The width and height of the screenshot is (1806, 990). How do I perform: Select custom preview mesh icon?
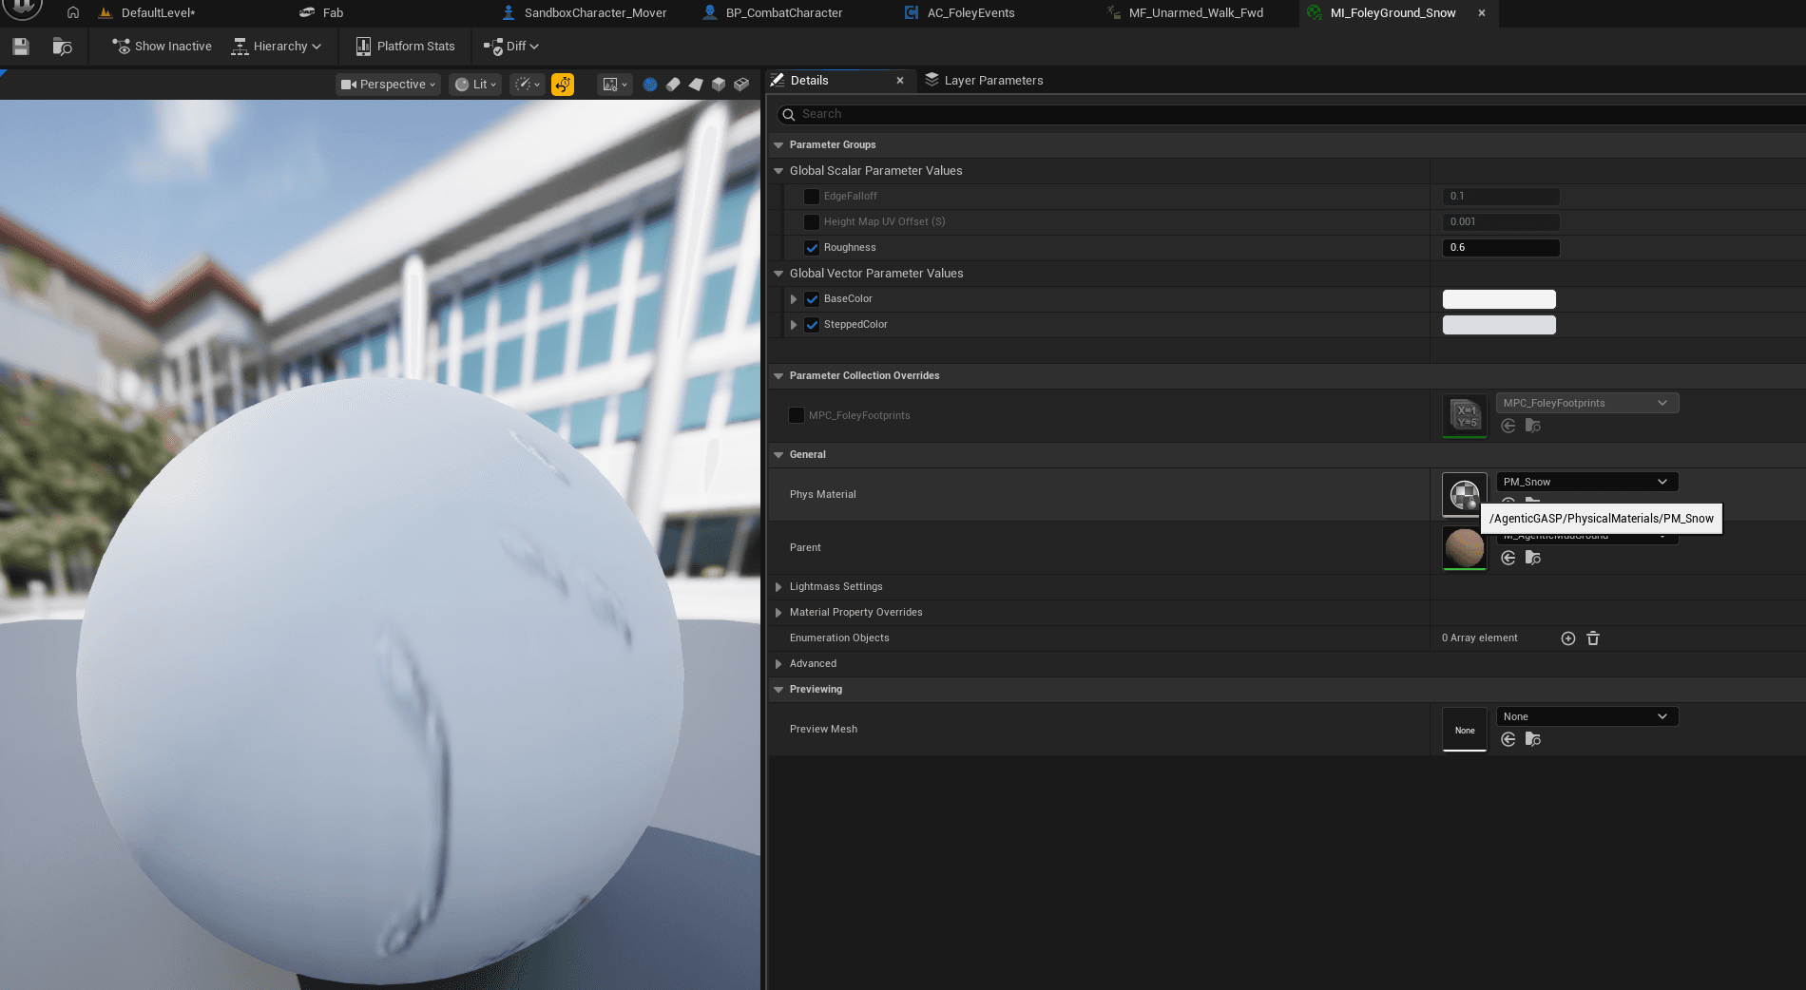click(741, 85)
